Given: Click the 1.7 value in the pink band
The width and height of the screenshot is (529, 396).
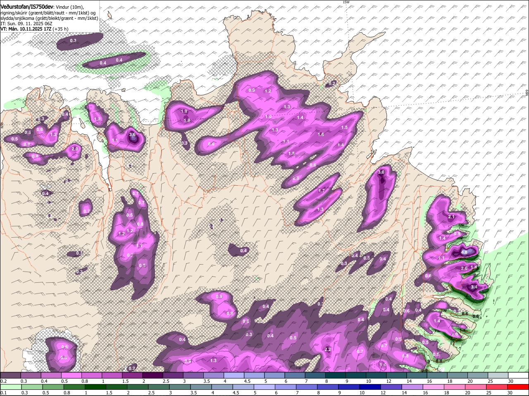Looking at the screenshot, I should (x=322, y=191).
